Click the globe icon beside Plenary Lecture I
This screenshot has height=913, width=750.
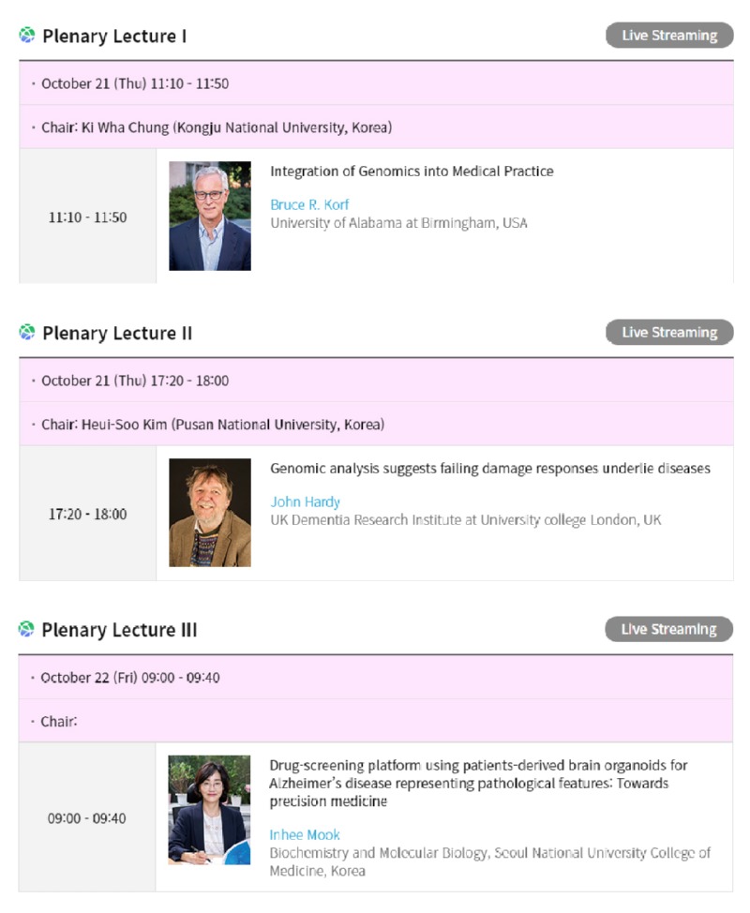point(27,36)
